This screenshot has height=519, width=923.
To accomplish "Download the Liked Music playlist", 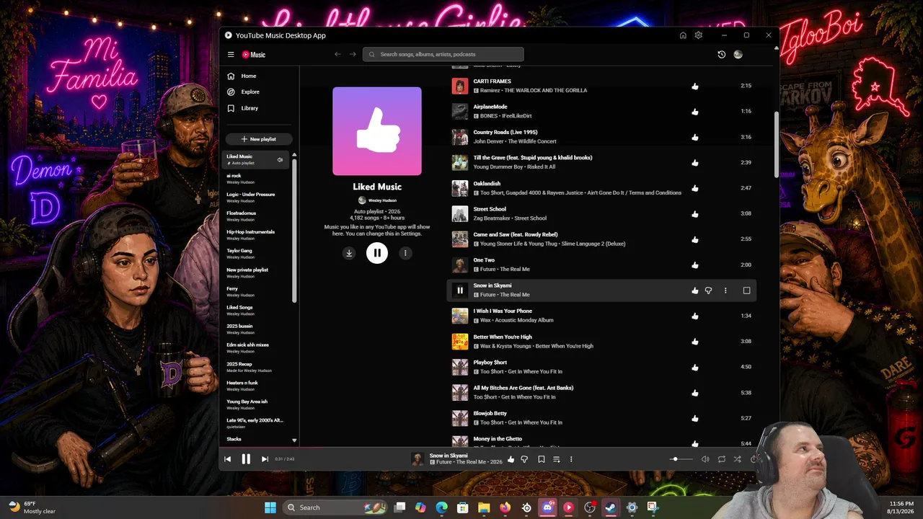I will (349, 253).
